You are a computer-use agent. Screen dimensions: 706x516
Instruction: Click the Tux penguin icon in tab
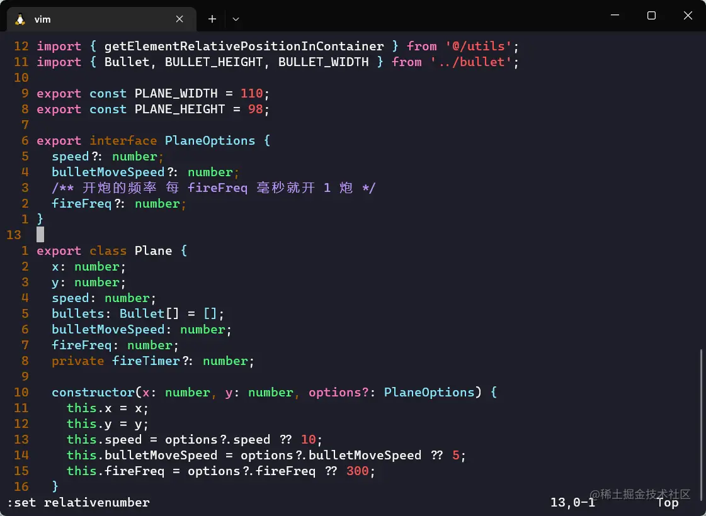click(x=20, y=20)
